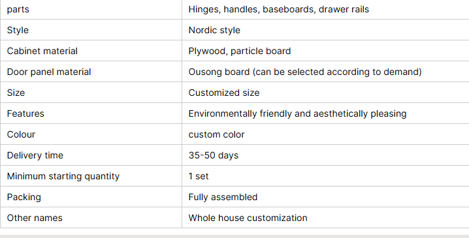Screen dimensions: 469x238
Task: Click 'Environmentally friendly and aesthetically pleasing' text
Action: pos(297,113)
